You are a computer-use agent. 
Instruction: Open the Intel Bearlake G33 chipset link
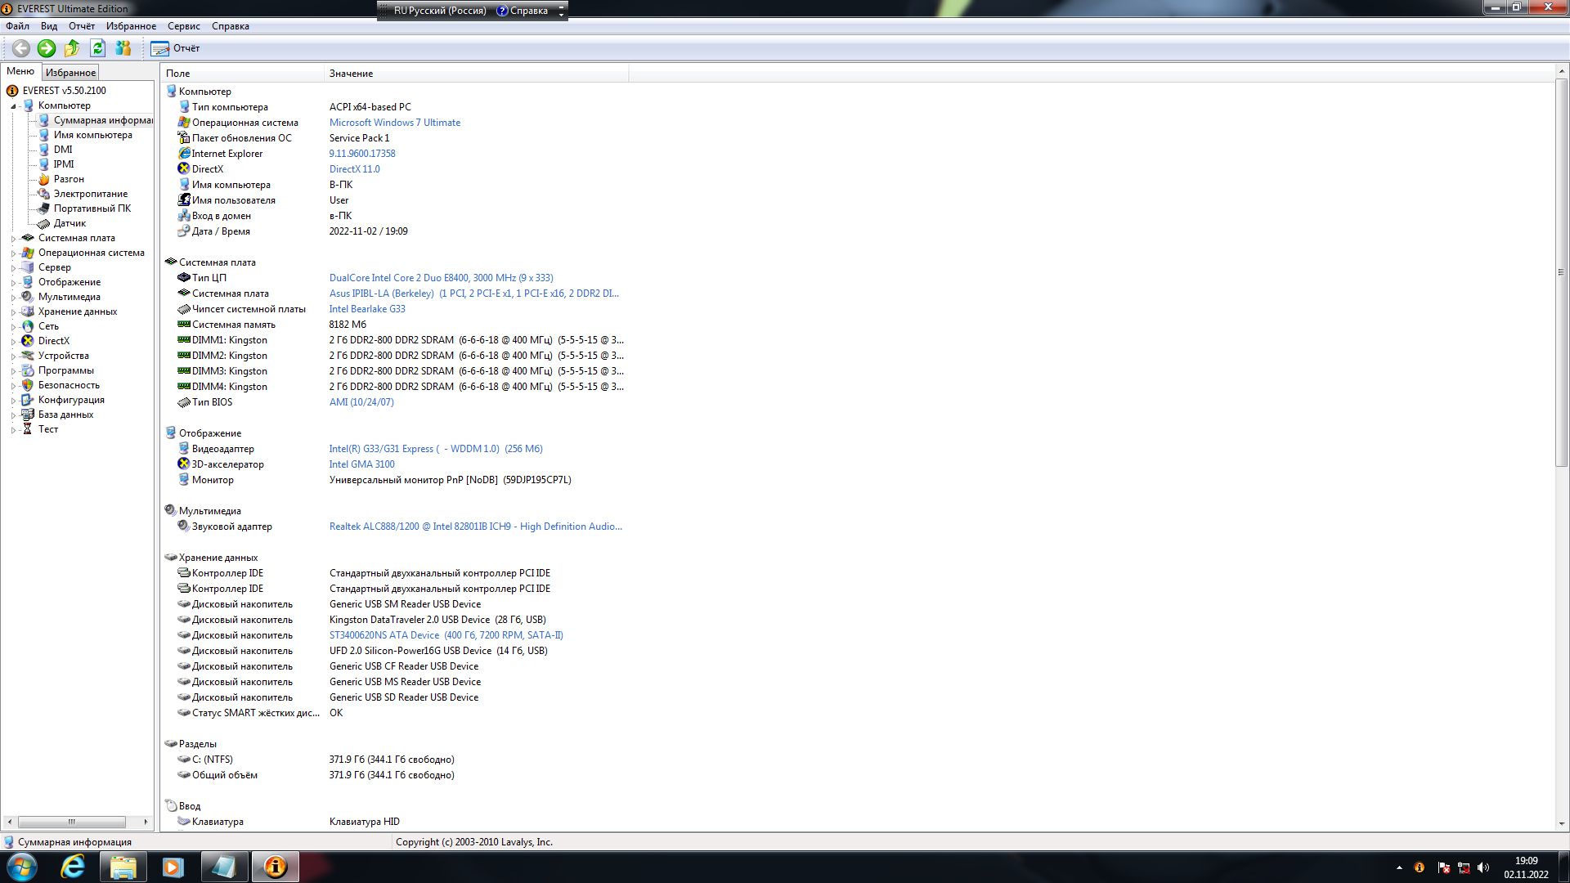pos(367,309)
